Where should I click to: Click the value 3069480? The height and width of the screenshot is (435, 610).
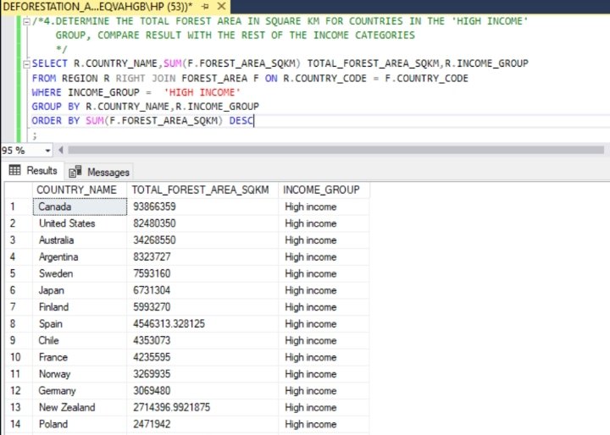pyautogui.click(x=152, y=391)
